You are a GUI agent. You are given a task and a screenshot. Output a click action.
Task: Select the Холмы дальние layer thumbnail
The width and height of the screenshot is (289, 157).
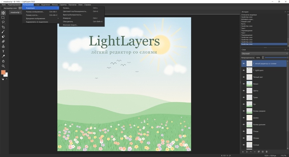249,124
